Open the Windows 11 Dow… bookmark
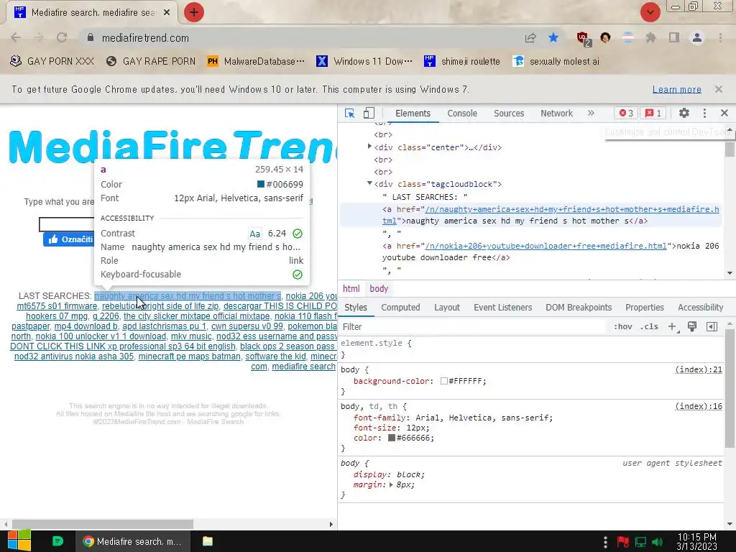Screen dimensions: 736x552 point(364,62)
